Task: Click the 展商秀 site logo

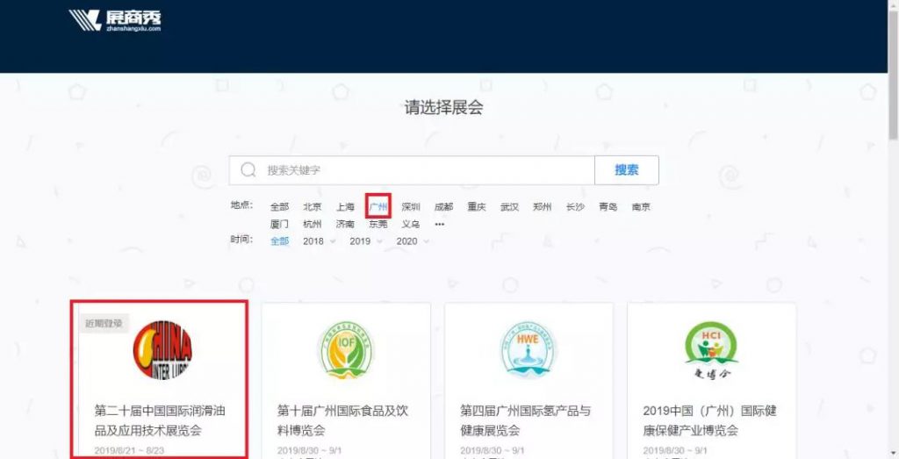Action: click(x=115, y=21)
